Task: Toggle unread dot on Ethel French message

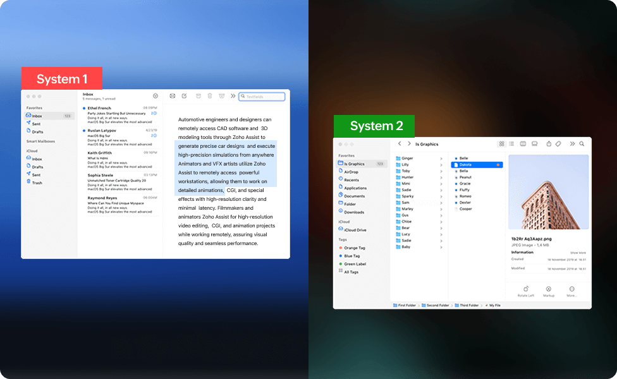Action: pyautogui.click(x=83, y=108)
